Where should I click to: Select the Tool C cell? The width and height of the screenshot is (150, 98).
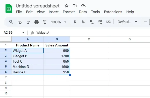[x=28, y=61]
